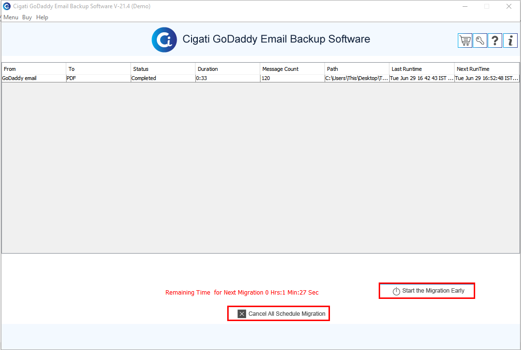Open the Buy menu

27,17
